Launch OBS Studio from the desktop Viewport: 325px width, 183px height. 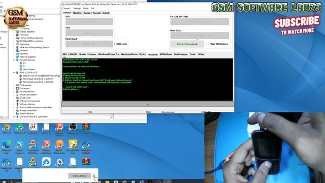point(73,127)
